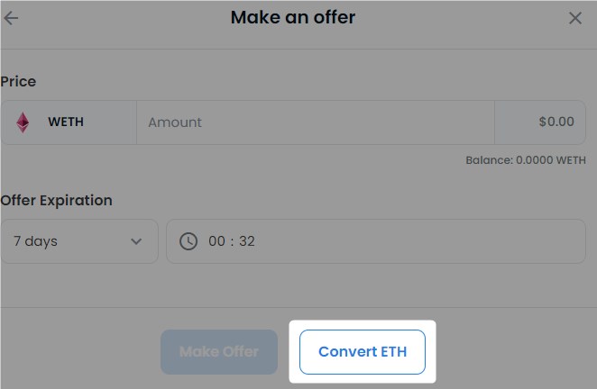Click the Price section label
Screen dimensions: 597x389
[18, 81]
